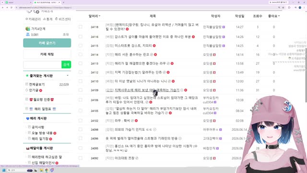Tick the checkbox for post 24109
This screenshot has width=307, height=173.
81,90
